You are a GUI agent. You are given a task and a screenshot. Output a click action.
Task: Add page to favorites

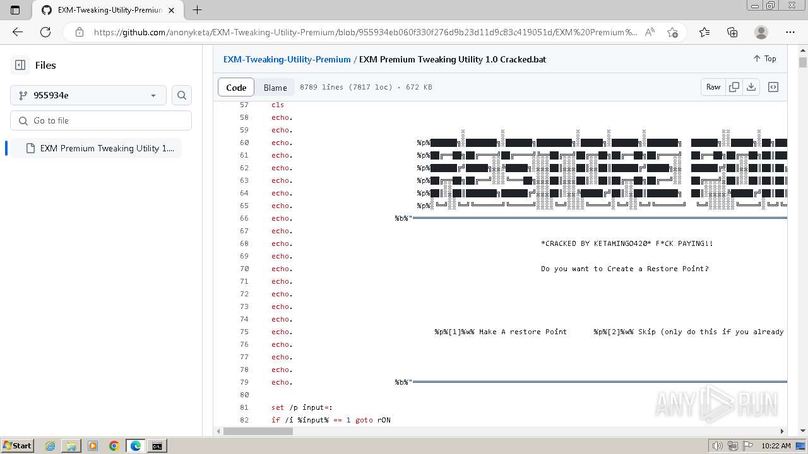point(672,32)
